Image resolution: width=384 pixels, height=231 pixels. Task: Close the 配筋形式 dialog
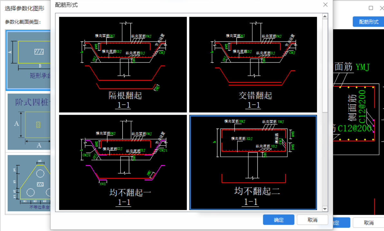tap(325, 4)
